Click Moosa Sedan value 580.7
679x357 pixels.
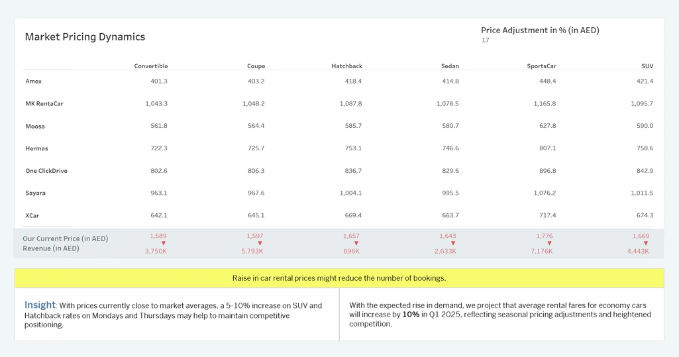point(450,125)
